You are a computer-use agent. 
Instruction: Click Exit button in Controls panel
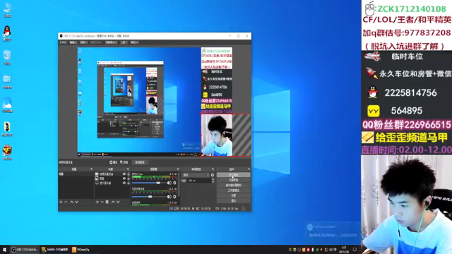[234, 200]
